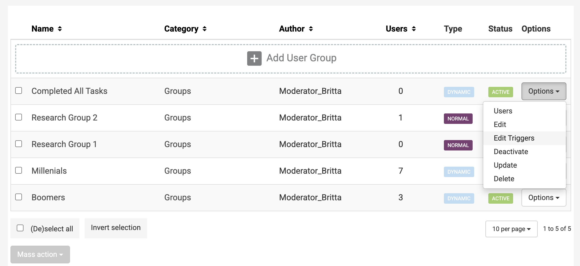580x266 pixels.
Task: Click NORMAL badge for Research Group 2
Action: tap(458, 119)
